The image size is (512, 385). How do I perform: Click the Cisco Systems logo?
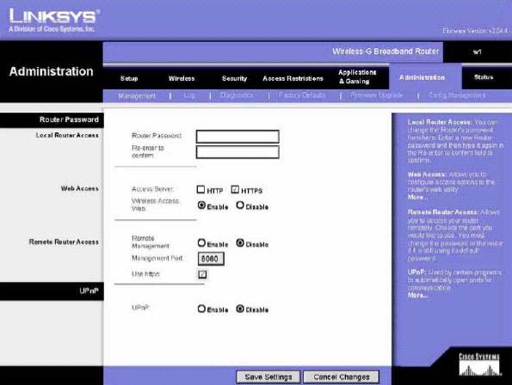(479, 364)
